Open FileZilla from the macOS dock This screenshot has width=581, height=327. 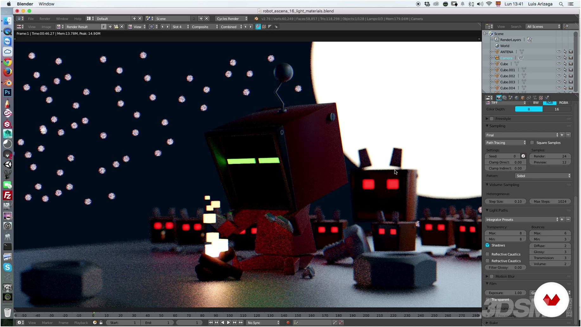click(x=7, y=195)
